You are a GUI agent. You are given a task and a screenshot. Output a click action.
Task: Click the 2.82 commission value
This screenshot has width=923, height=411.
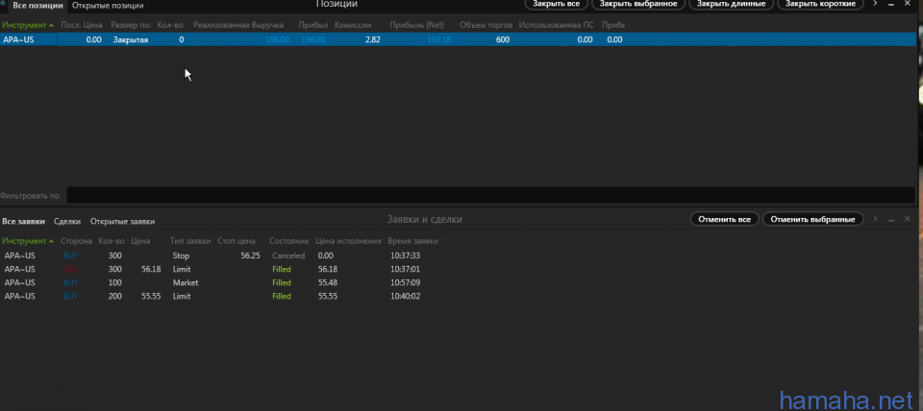point(373,40)
